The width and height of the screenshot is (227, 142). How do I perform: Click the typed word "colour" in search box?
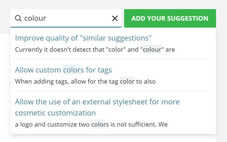tap(35, 18)
